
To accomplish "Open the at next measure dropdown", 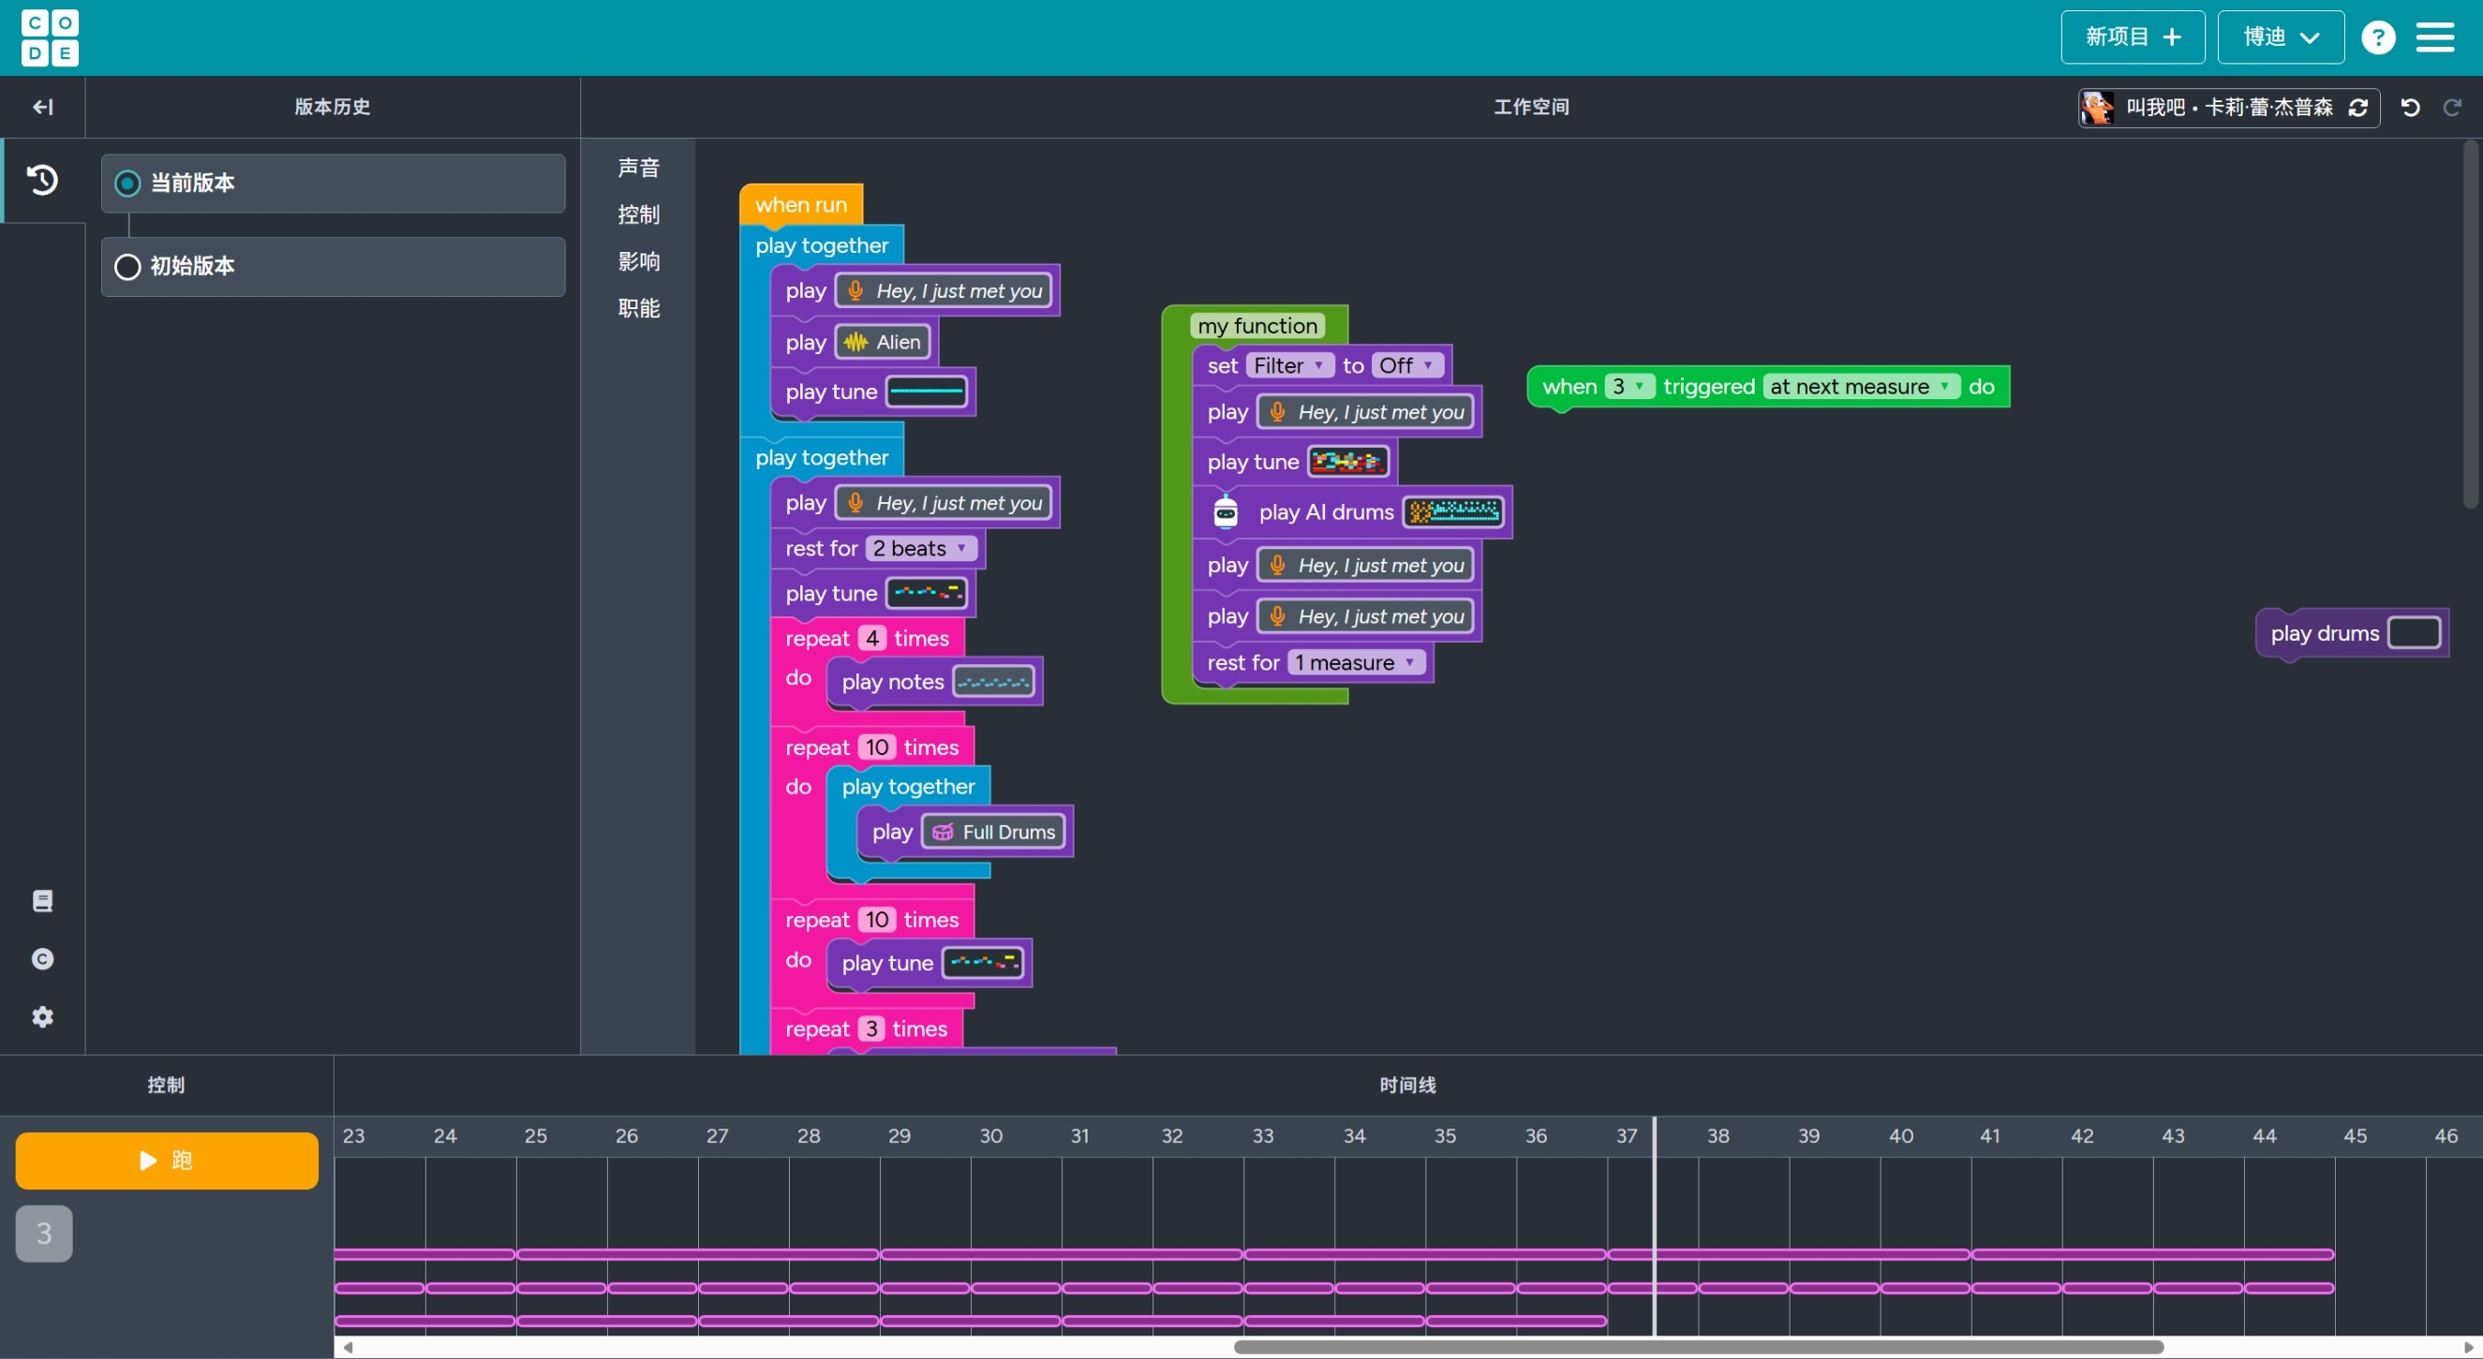I will click(1859, 387).
